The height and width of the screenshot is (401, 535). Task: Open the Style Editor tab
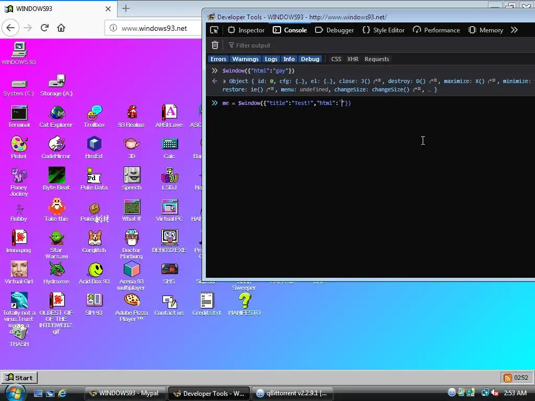pyautogui.click(x=383, y=30)
